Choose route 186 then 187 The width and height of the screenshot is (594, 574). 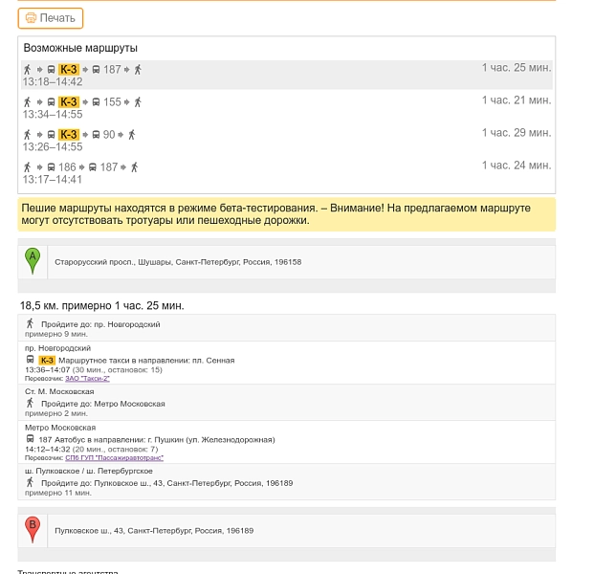pyautogui.click(x=287, y=173)
